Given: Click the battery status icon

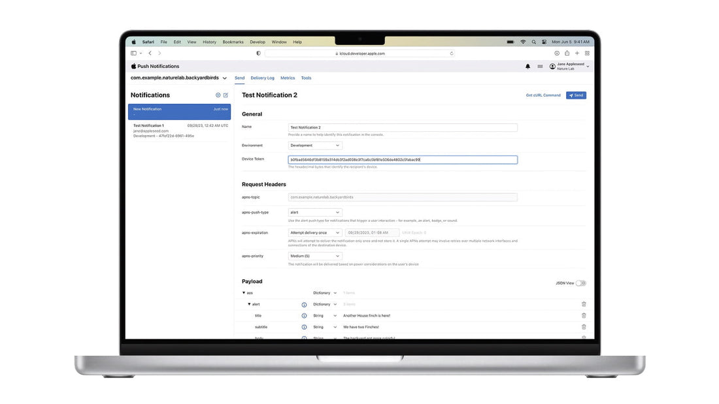Looking at the screenshot, I should (x=510, y=42).
